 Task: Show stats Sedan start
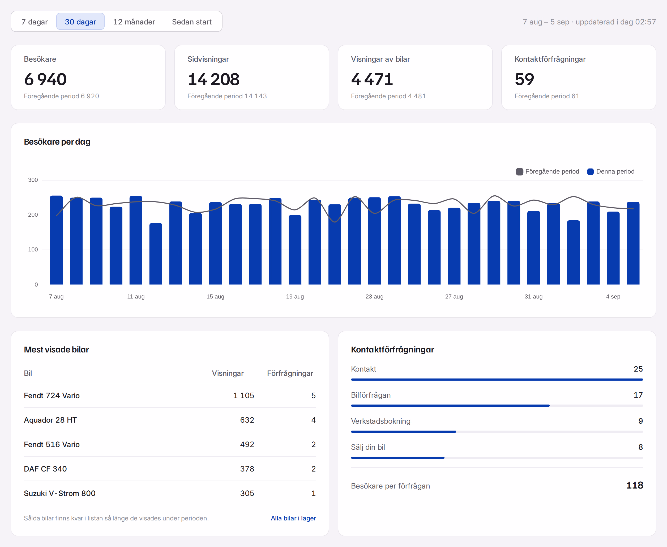point(192,22)
